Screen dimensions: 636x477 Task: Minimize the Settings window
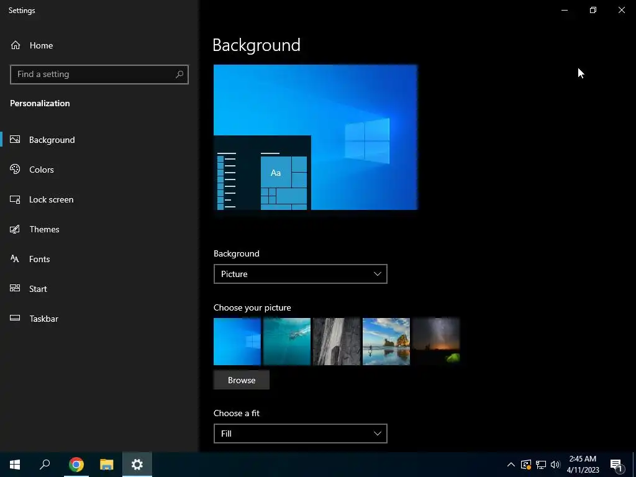coord(565,10)
